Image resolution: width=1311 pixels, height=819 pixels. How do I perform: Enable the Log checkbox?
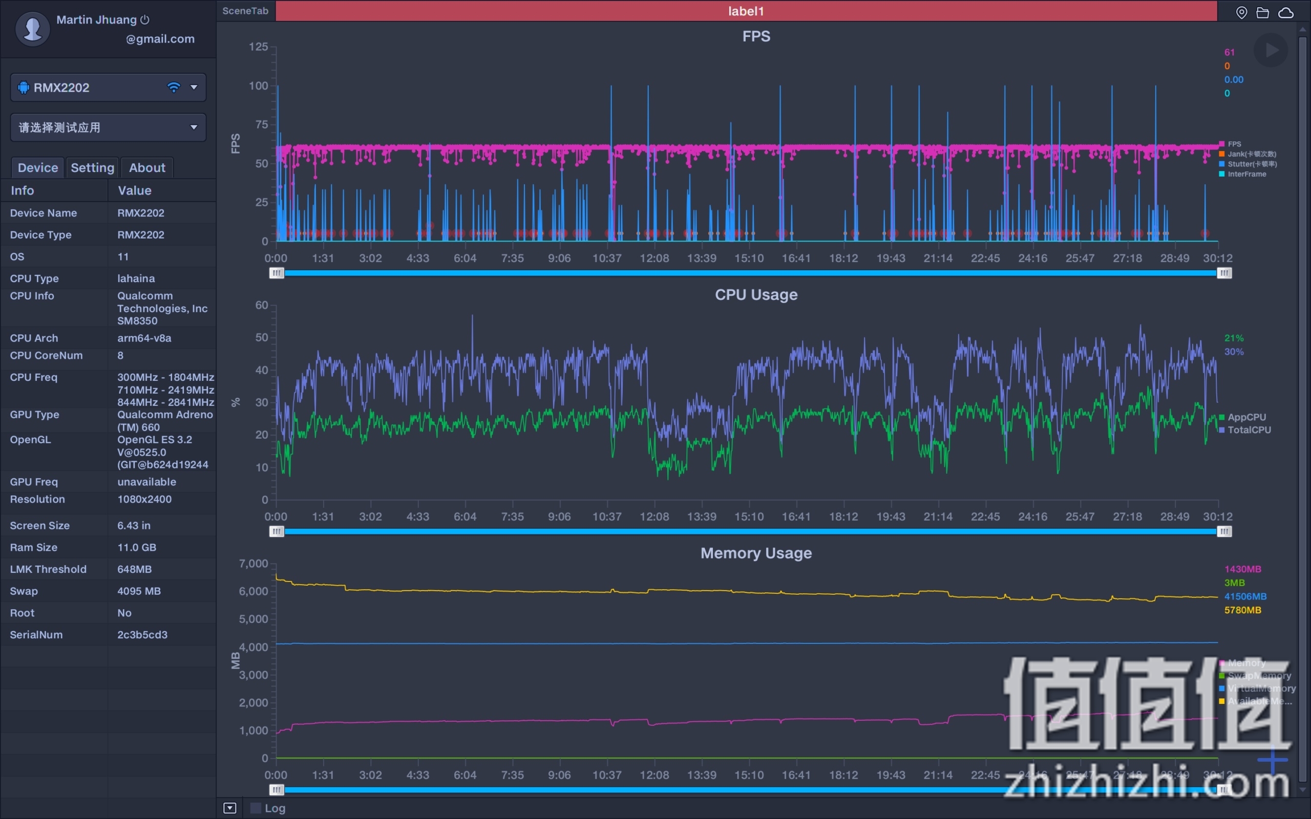[256, 808]
